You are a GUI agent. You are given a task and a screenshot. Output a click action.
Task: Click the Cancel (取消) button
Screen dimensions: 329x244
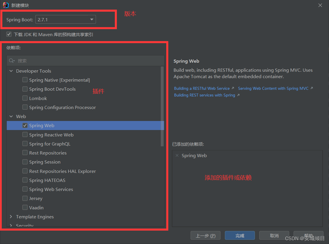pos(274,236)
